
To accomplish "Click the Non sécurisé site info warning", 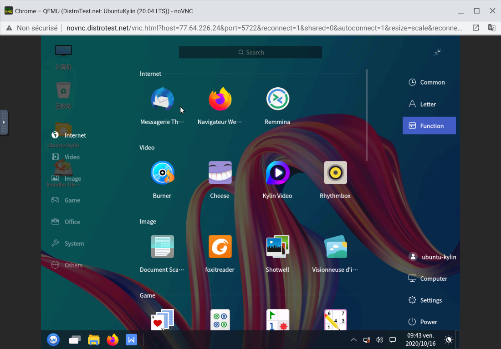I will coord(32,28).
